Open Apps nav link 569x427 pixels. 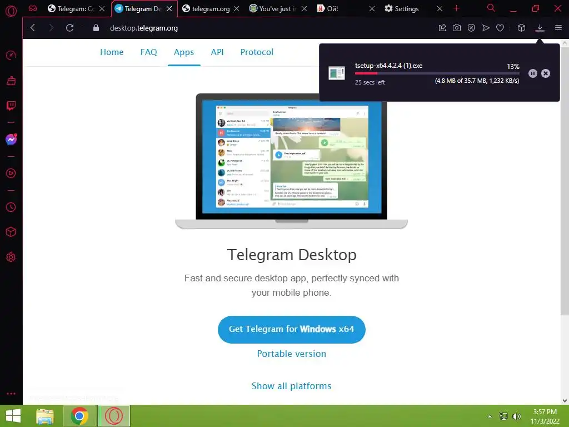click(183, 52)
